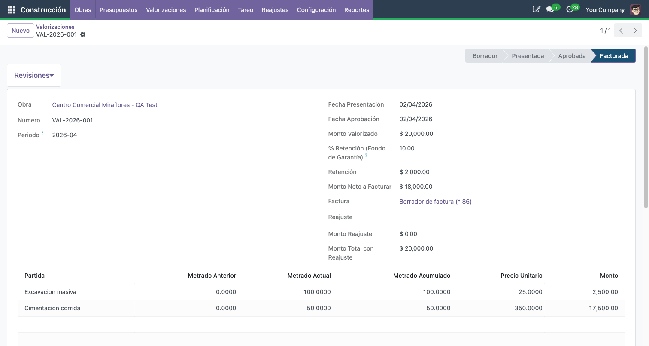The width and height of the screenshot is (649, 346).
Task: Click the Valorizaciones breadcrumb link
Action: coord(55,27)
